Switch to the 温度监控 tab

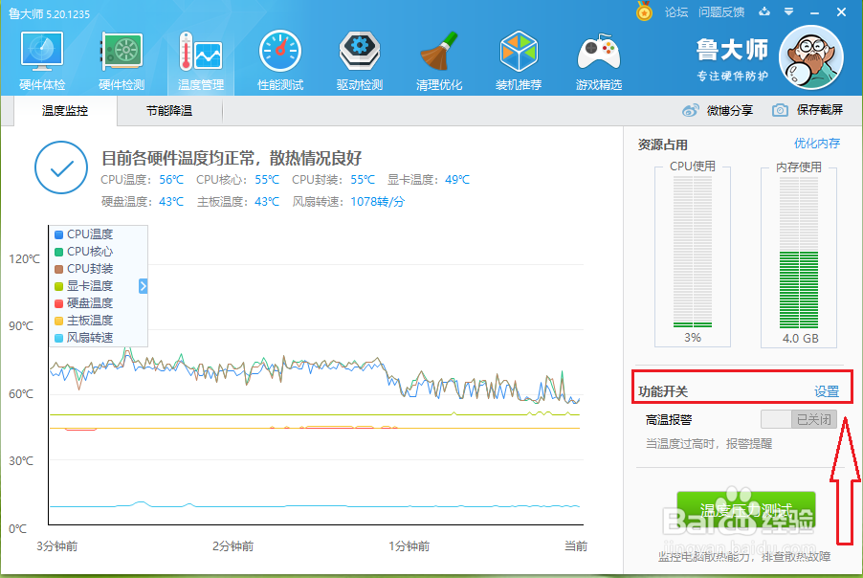[65, 111]
